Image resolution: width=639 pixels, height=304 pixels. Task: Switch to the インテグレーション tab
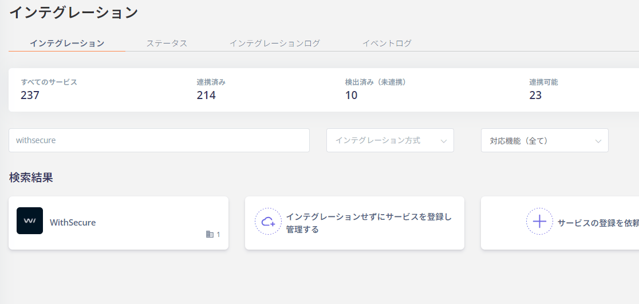67,43
